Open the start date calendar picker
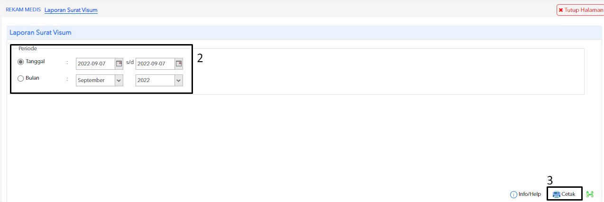604x202 pixels. (119, 64)
